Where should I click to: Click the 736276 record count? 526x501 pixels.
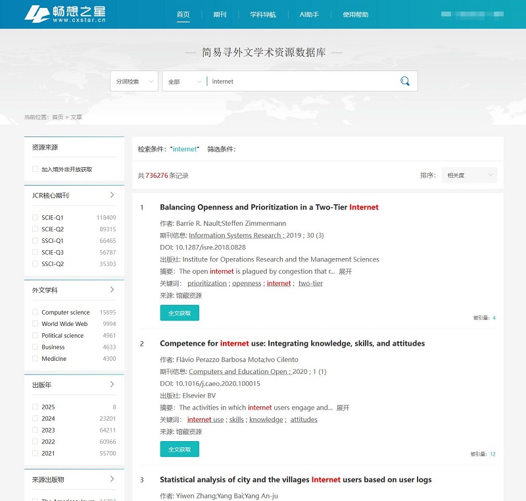coord(156,176)
